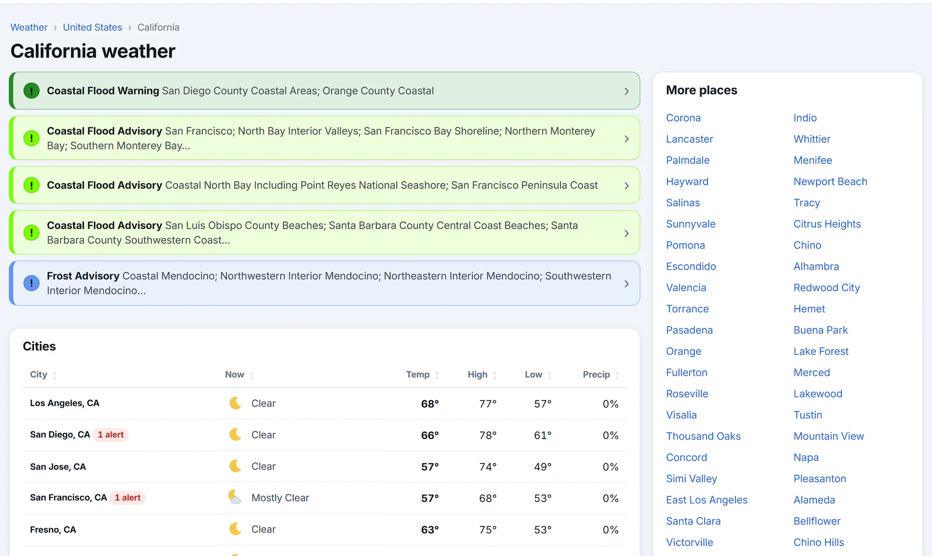Open Fresno, CA city link
This screenshot has width=932, height=556.
(53, 530)
